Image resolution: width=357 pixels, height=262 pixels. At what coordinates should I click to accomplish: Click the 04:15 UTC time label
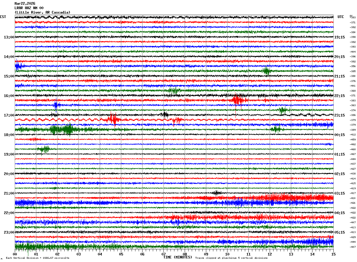340,213
